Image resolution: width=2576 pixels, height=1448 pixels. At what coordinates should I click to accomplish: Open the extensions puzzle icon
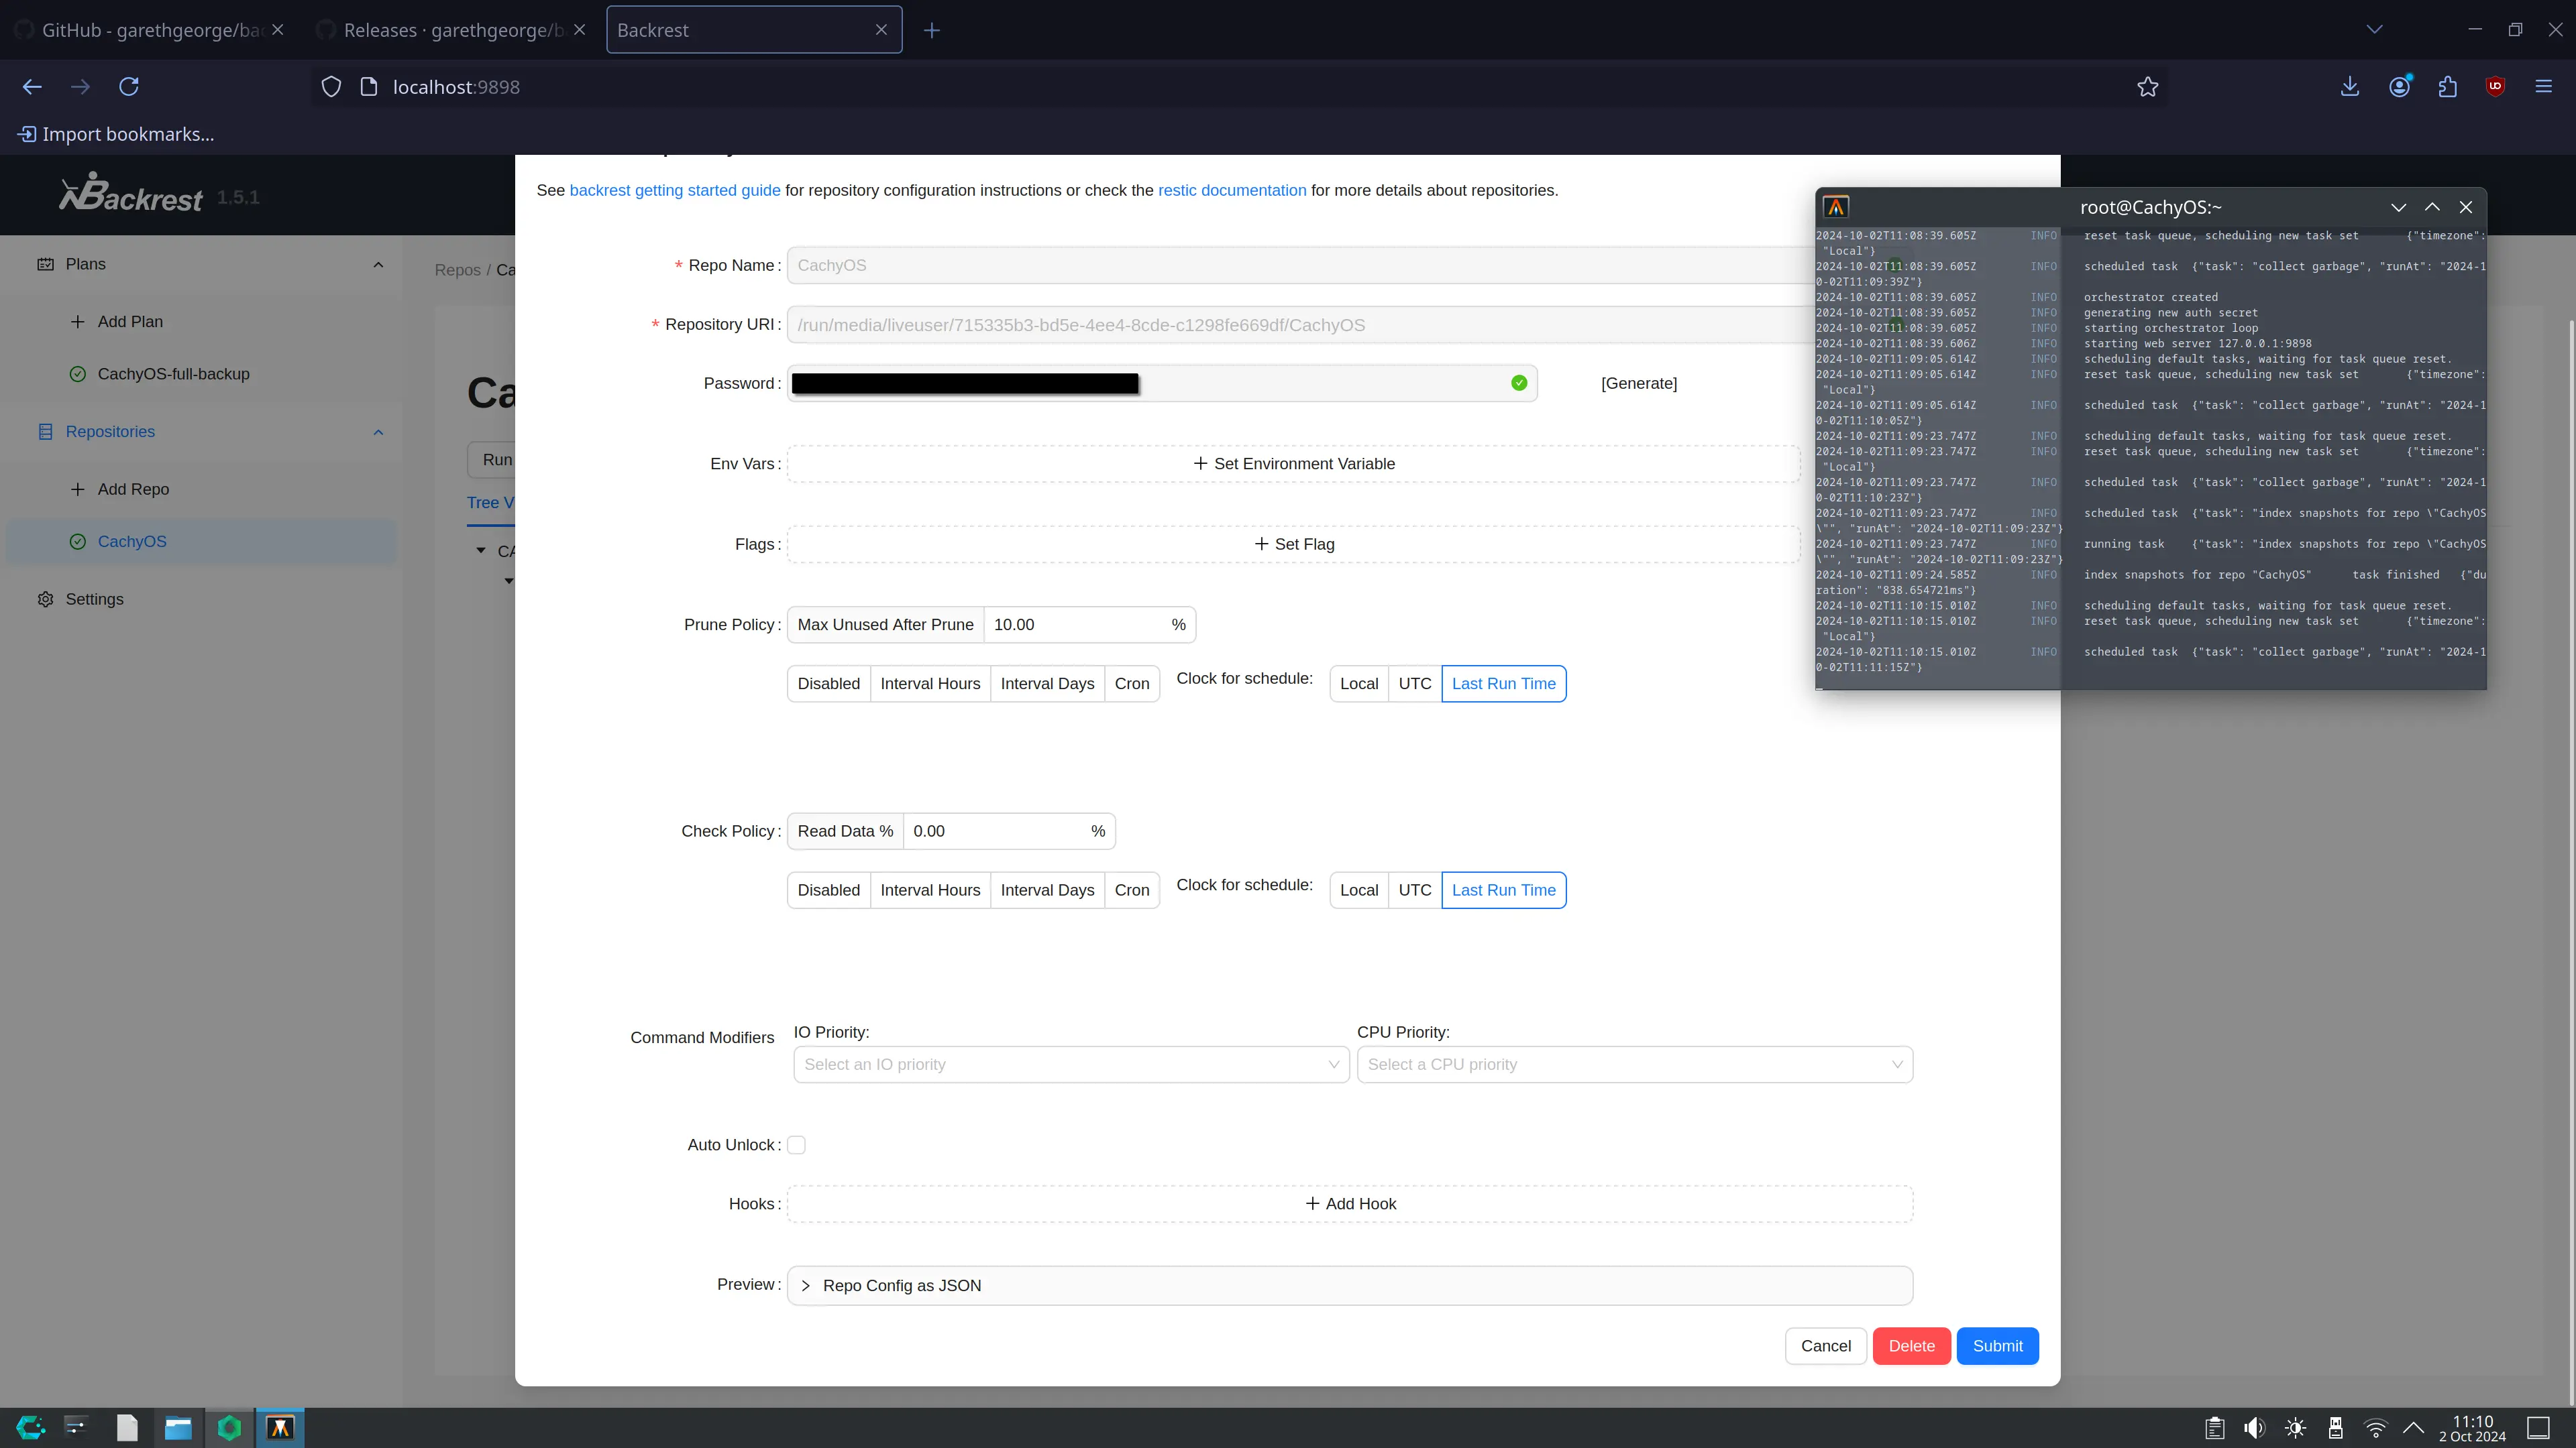click(x=2448, y=87)
